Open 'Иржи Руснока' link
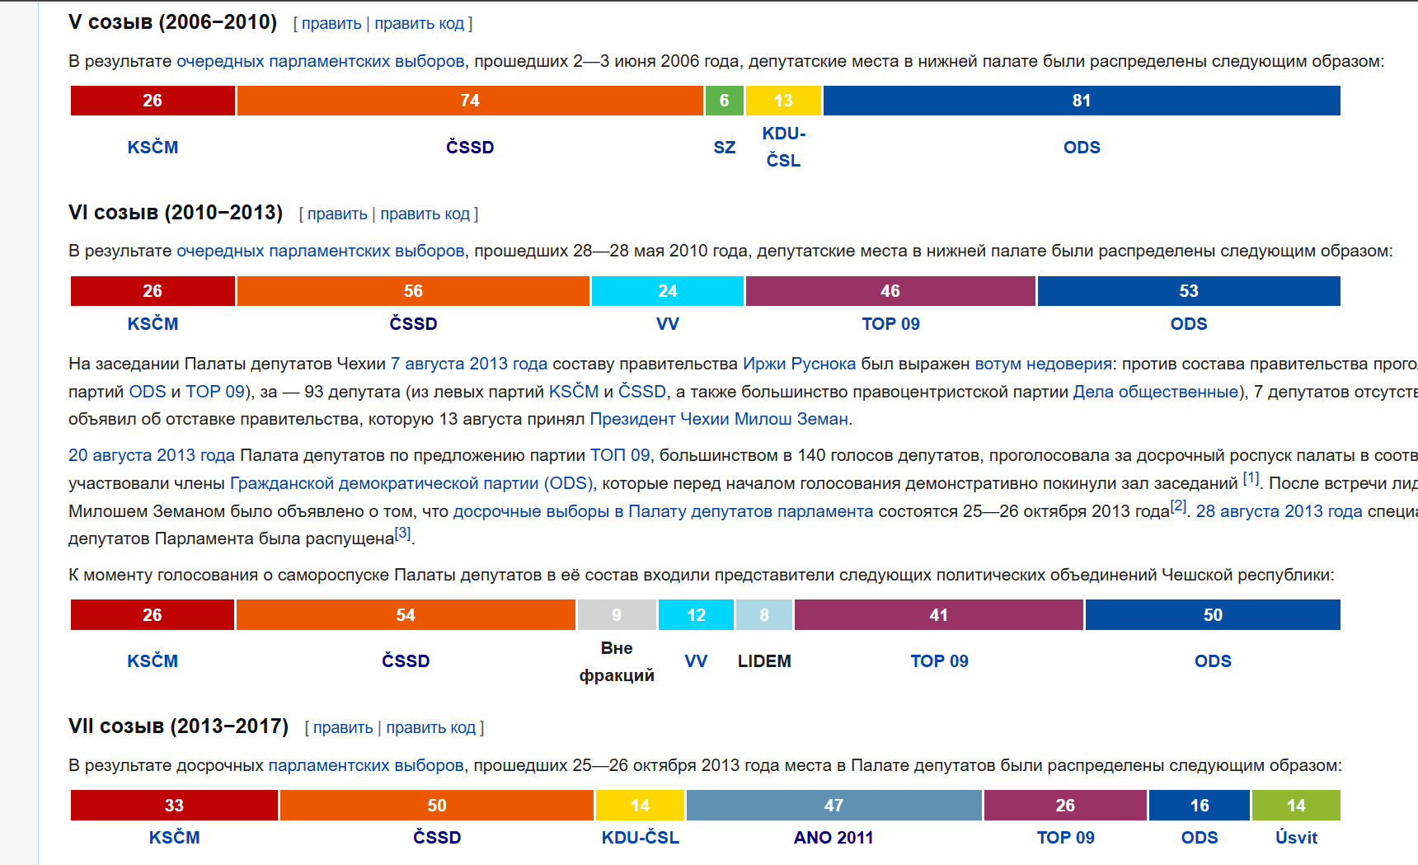The image size is (1418, 865). coord(800,364)
